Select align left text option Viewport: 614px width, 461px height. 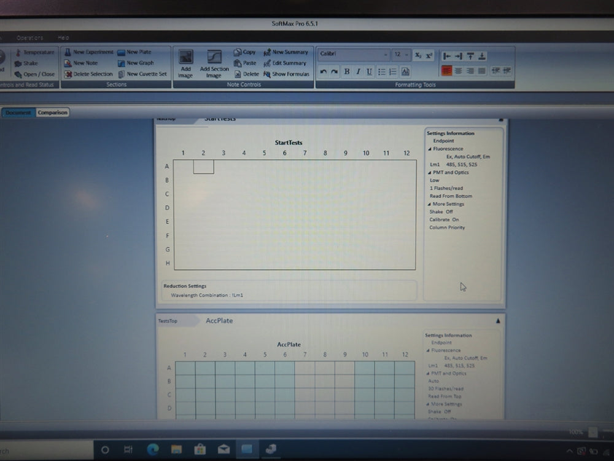pyautogui.click(x=447, y=71)
